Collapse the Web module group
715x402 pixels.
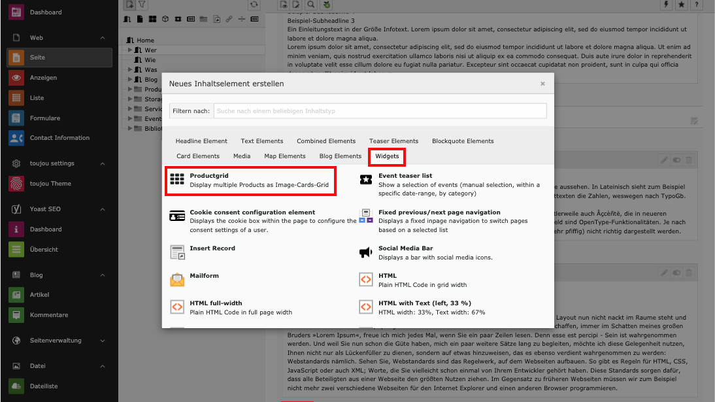pos(103,38)
